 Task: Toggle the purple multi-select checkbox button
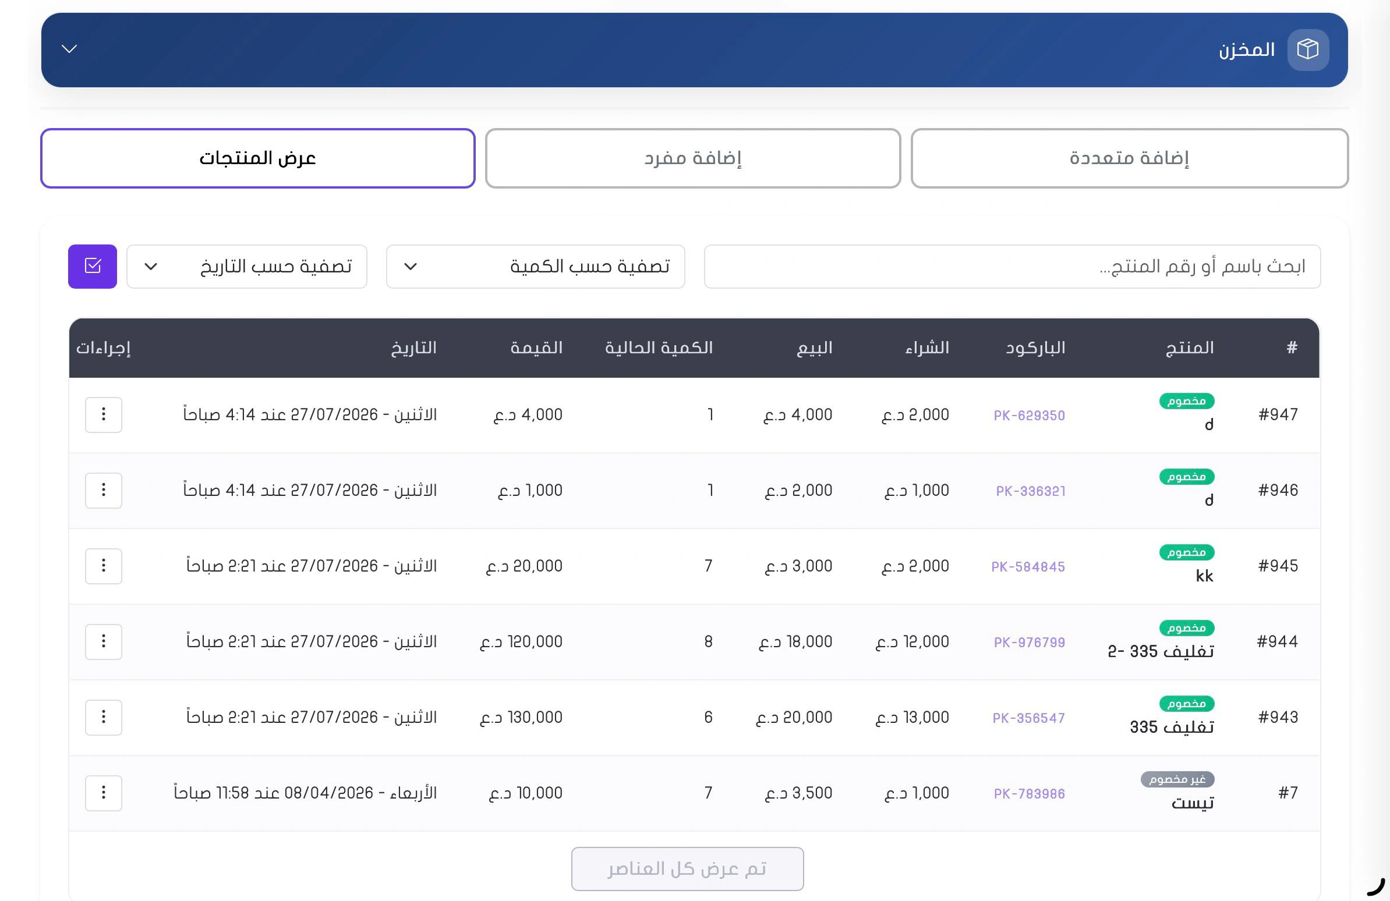click(x=92, y=266)
